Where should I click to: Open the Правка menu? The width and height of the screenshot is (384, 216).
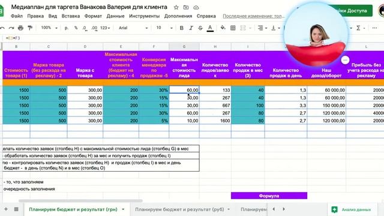click(35, 16)
